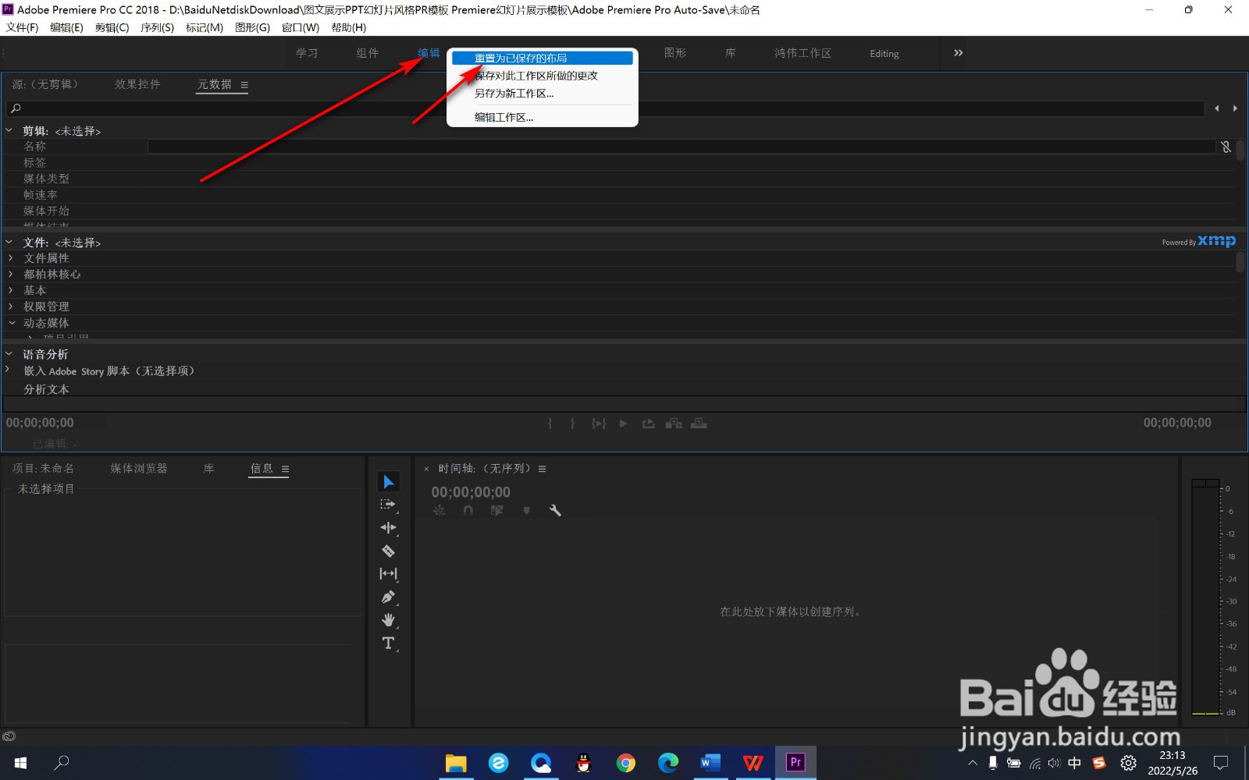Expand 文件属性 group

(x=11, y=258)
